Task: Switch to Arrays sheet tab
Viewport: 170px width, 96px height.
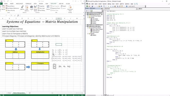Action: point(9,93)
